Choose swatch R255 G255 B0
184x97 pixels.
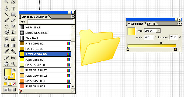click(45, 59)
